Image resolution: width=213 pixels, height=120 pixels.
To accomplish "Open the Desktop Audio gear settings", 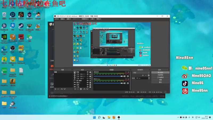I will [128, 76].
